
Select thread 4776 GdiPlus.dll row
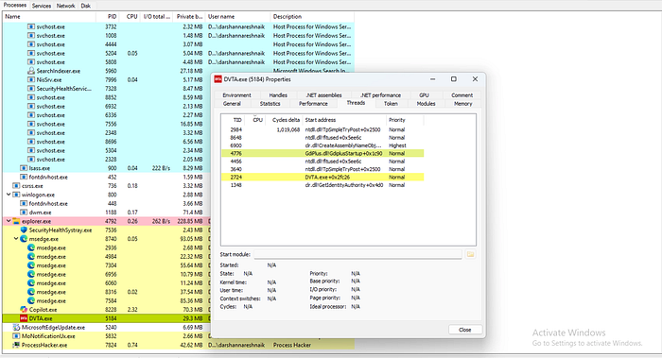322,153
